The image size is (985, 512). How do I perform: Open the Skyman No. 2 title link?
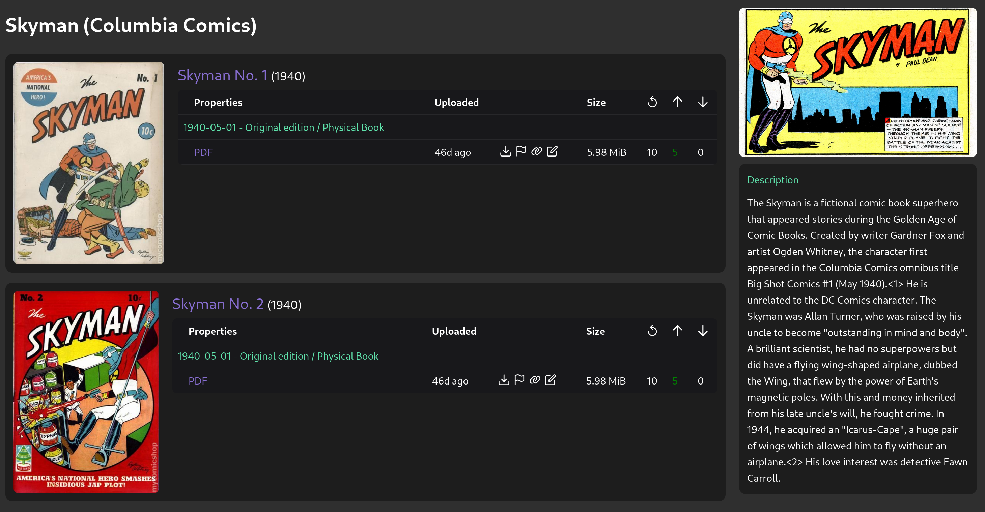click(218, 304)
